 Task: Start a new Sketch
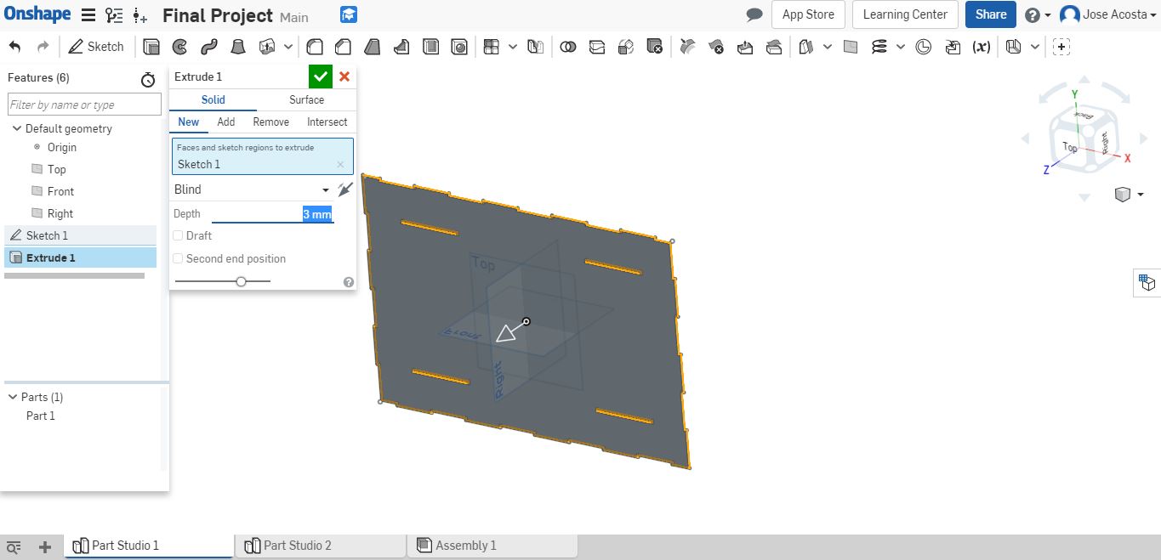[96, 47]
